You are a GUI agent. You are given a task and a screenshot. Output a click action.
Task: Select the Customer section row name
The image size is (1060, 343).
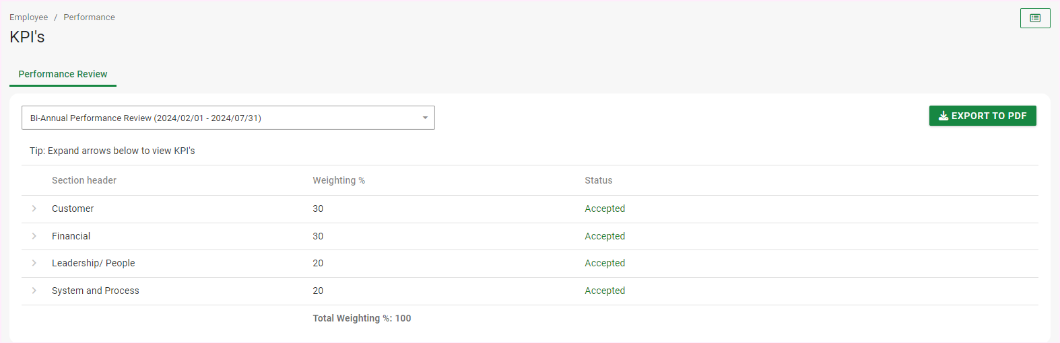(x=73, y=208)
